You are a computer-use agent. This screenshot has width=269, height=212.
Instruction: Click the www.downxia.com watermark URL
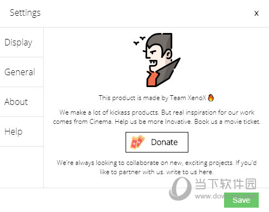coord(225,196)
